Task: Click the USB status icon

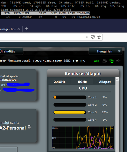Action: point(118,61)
